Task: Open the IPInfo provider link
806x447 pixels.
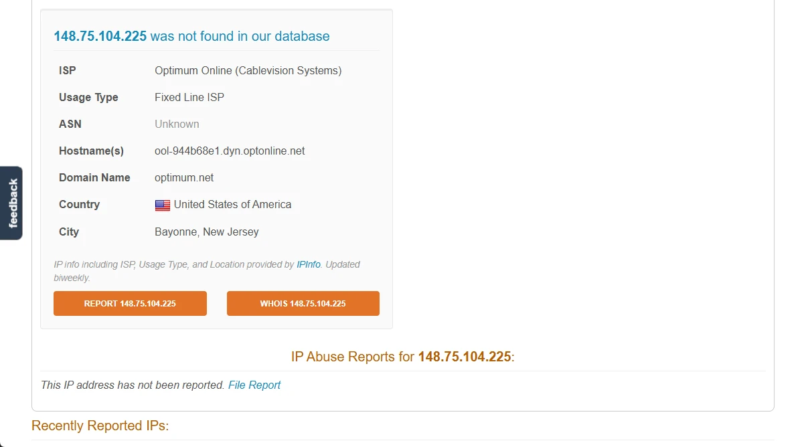Action: (309, 264)
